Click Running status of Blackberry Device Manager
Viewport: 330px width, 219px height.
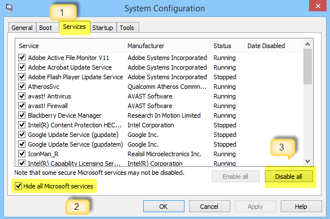pyautogui.click(x=225, y=115)
